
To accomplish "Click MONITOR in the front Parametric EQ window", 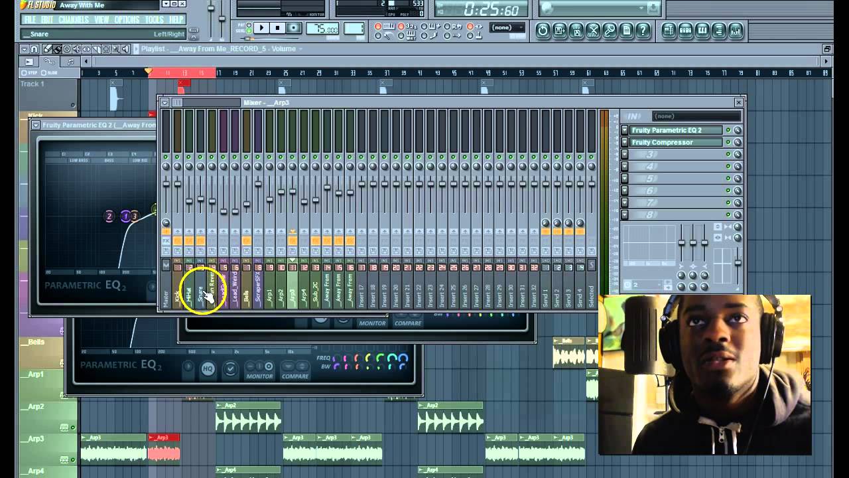I will [x=259, y=376].
